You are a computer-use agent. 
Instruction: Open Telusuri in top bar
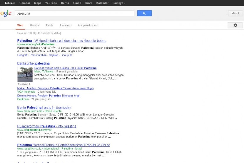click(x=10, y=3)
